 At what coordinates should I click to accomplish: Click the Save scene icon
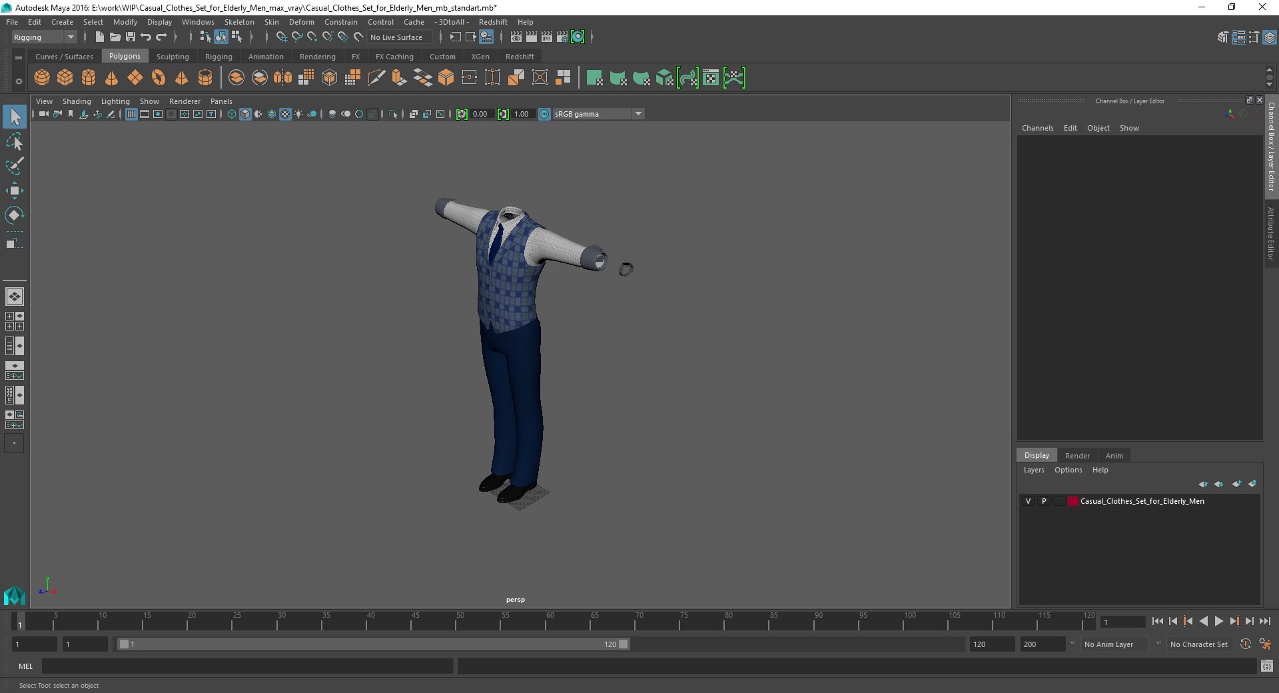tap(131, 37)
